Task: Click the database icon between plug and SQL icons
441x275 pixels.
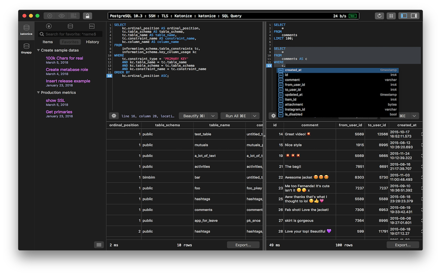Action: coord(70,26)
